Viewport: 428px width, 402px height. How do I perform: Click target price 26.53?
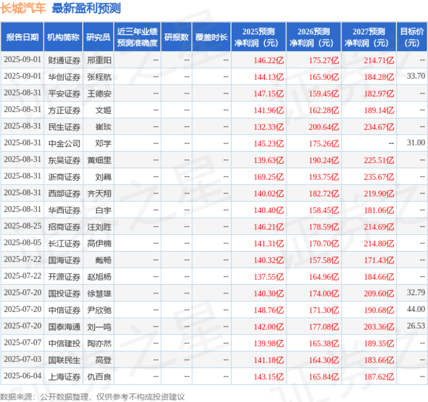[415, 326]
